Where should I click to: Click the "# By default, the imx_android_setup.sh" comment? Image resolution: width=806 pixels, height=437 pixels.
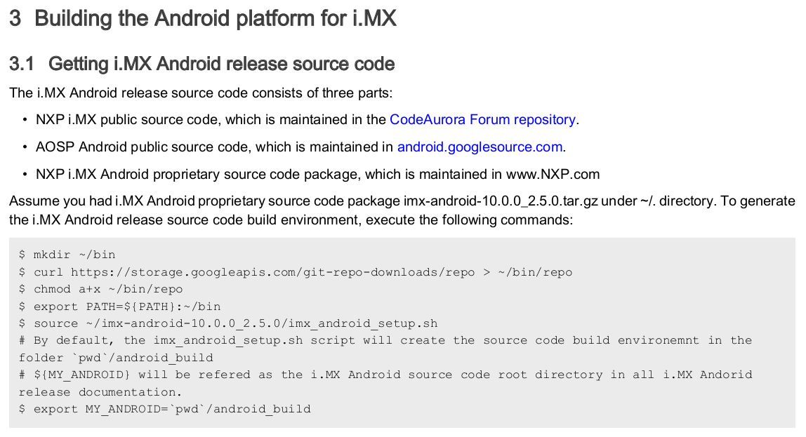point(385,340)
